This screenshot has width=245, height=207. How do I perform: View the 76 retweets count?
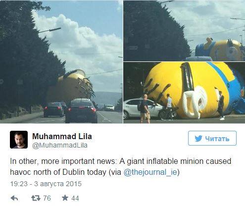[47, 198]
